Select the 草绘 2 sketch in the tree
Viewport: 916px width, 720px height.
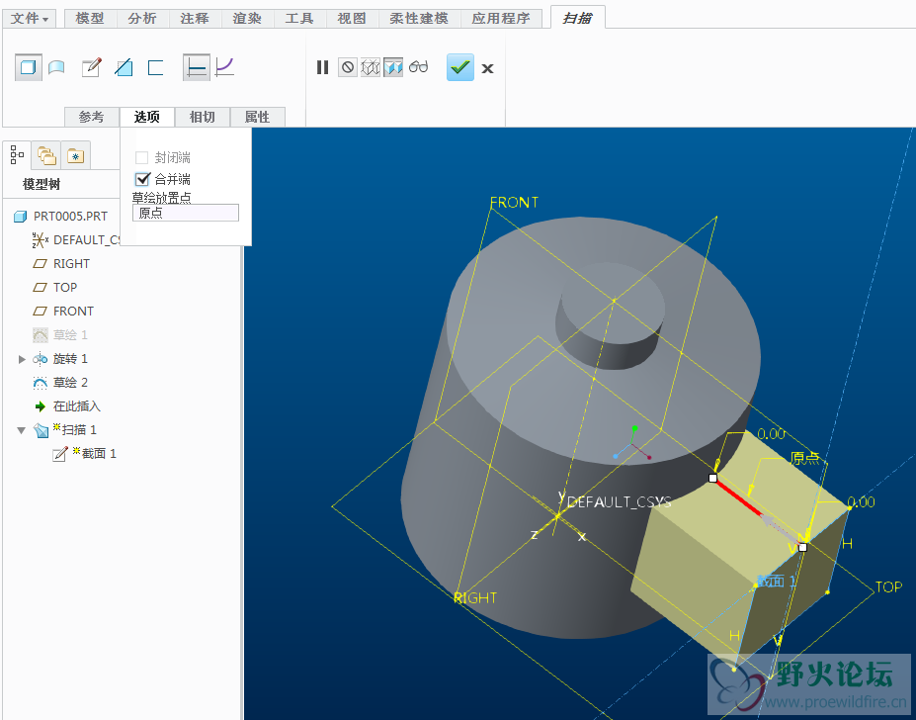click(x=60, y=383)
